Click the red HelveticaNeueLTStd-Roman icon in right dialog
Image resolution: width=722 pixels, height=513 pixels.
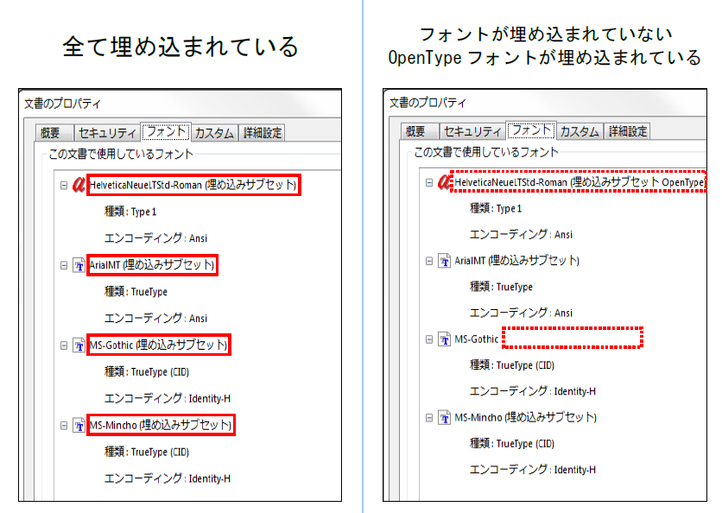[x=444, y=183]
